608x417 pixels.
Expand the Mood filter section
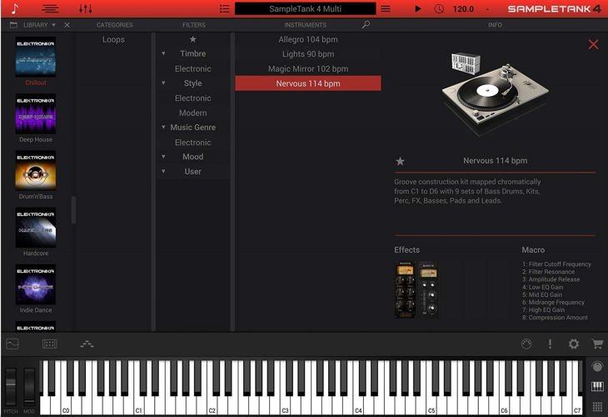click(163, 157)
